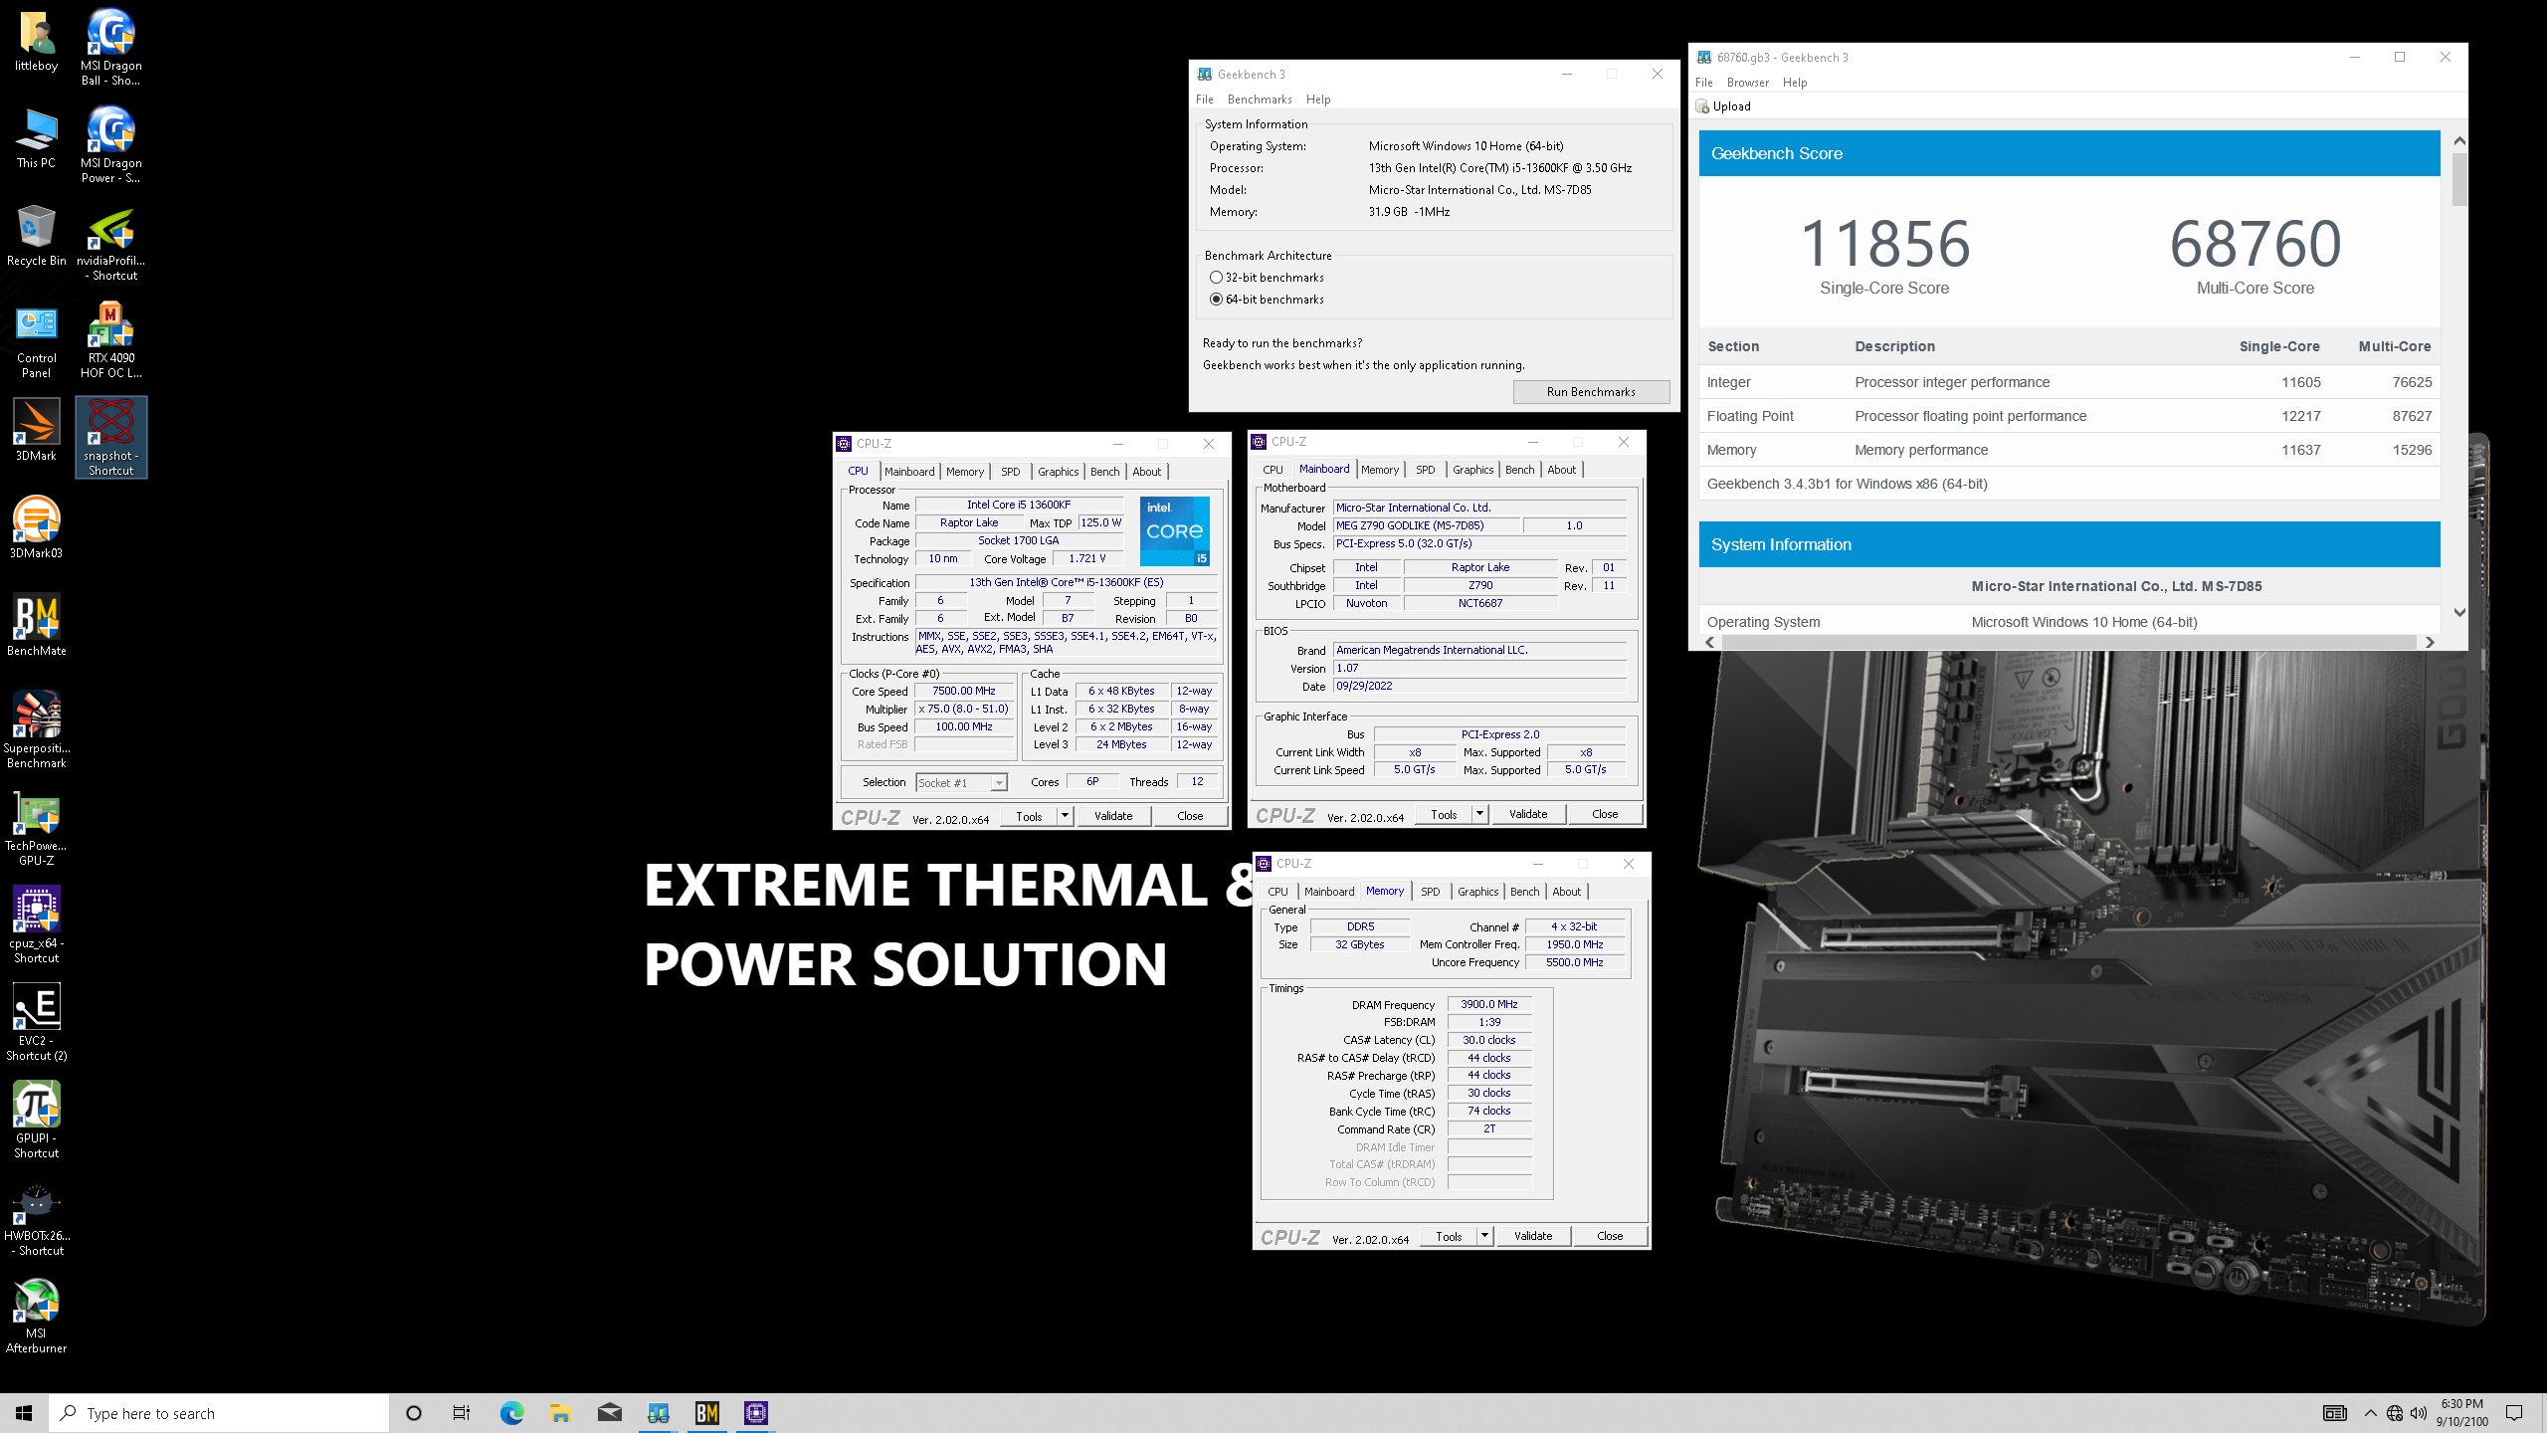Screen dimensions: 2547x1433
Task: Open This PC desktop icon
Action: point(37,139)
